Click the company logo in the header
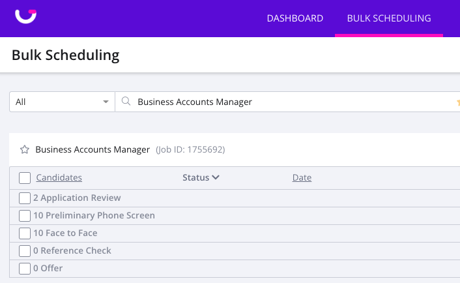 pos(26,16)
